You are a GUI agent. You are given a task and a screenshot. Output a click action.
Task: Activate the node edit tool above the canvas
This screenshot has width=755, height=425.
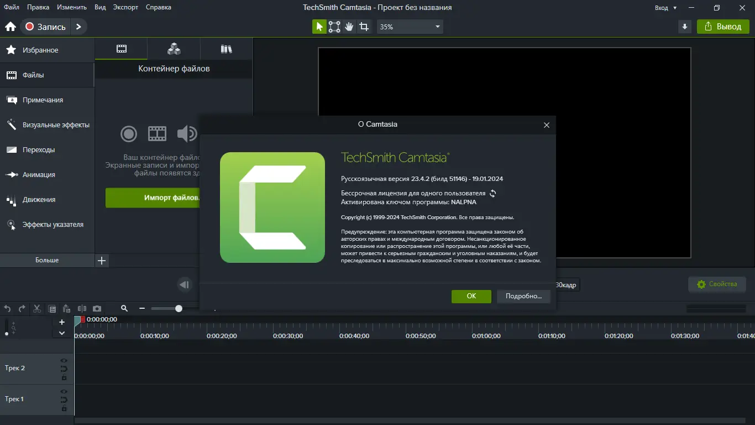click(334, 27)
